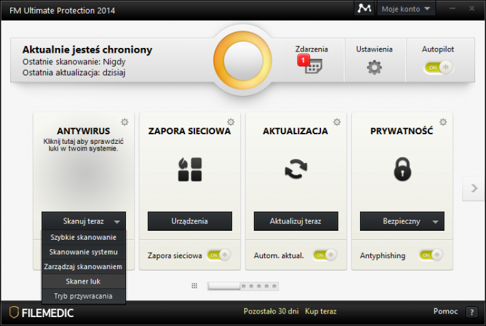486x326 pixels.
Task: Click 'Pozostało 30 dni' license text
Action: coord(271,311)
